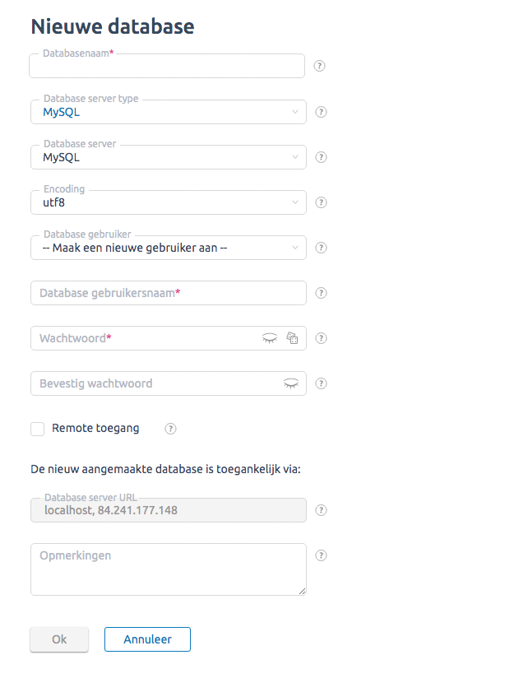Show help tooltip for Encoding field

(x=322, y=202)
